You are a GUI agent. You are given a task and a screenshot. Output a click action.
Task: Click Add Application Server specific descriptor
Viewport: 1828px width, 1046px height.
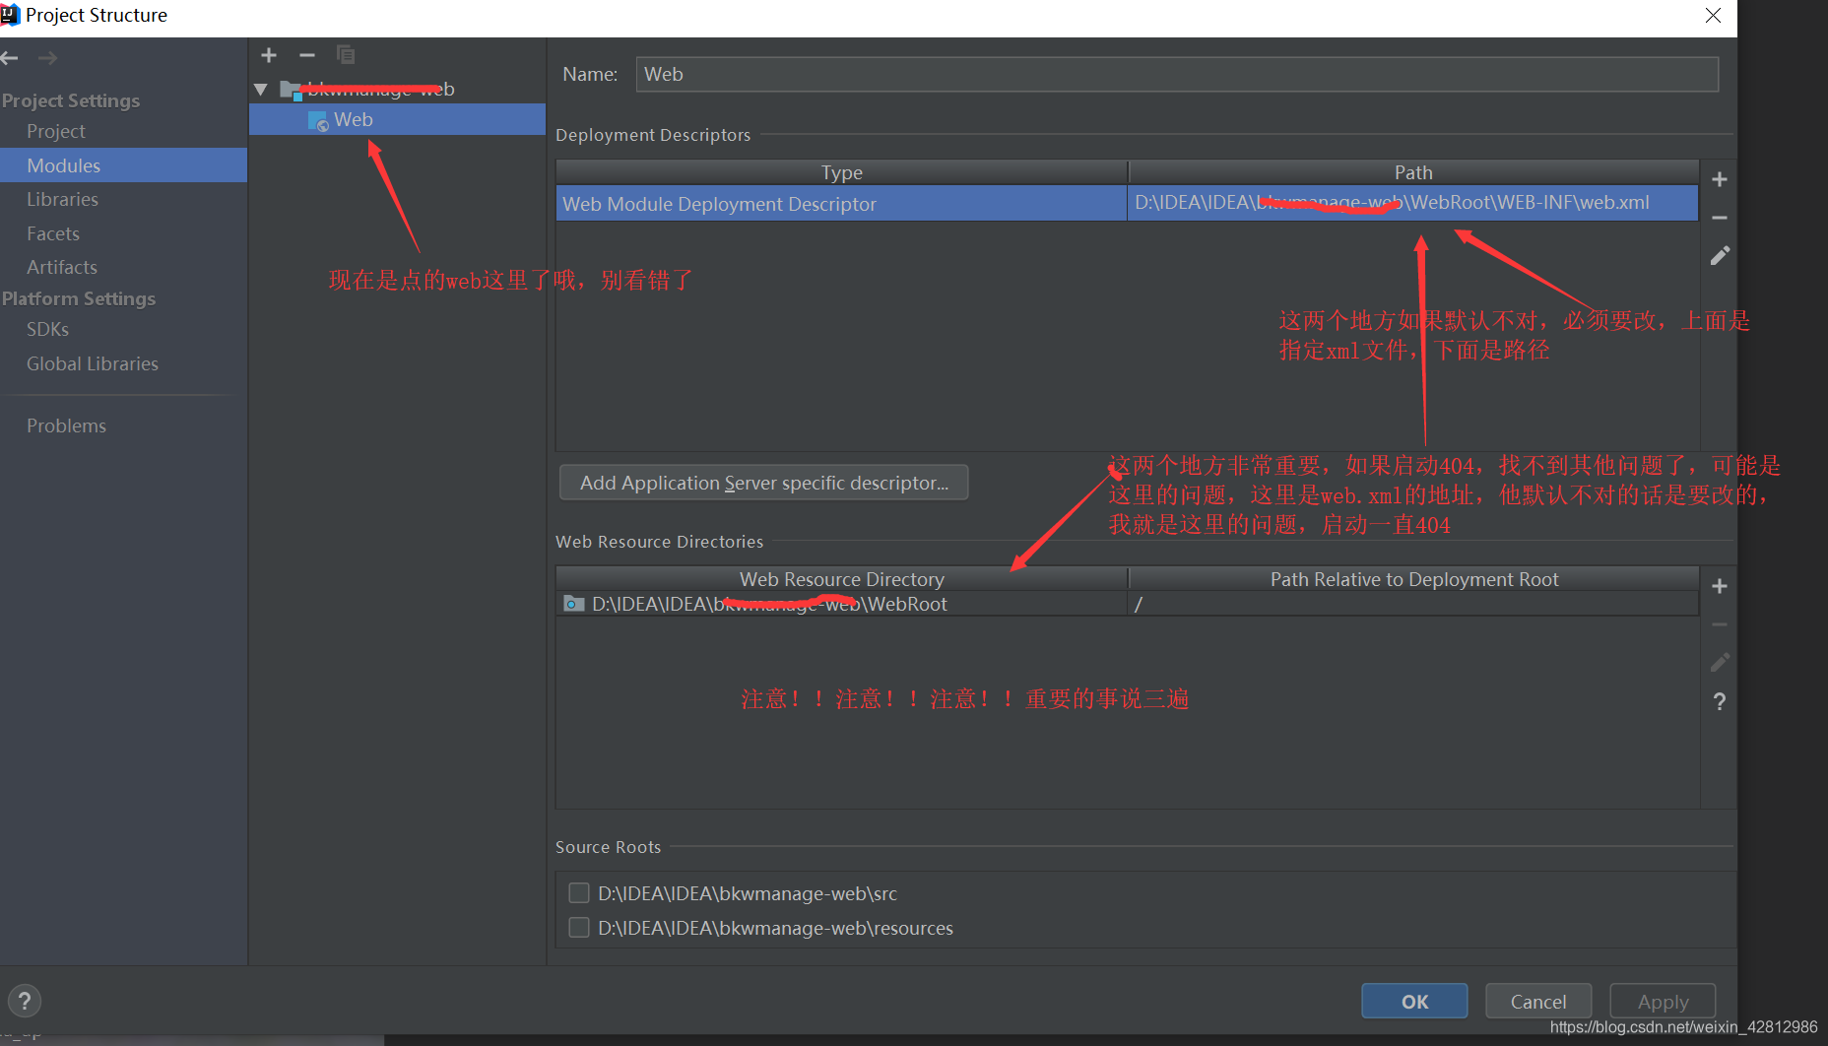(x=763, y=483)
